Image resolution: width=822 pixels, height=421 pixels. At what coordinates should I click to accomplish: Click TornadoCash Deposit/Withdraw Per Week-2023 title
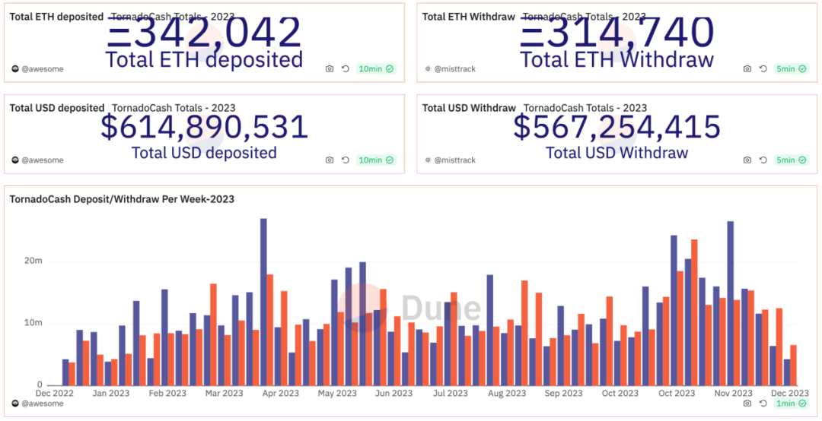coord(122,199)
